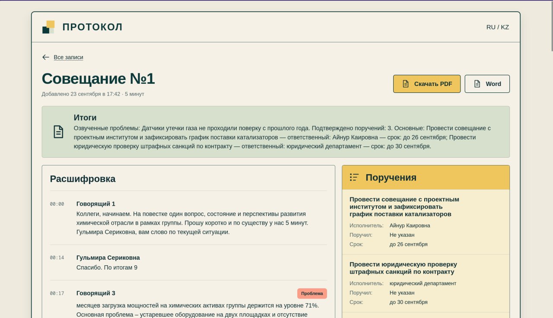This screenshot has width=553, height=318.
Task: Click executor name Айнур Каировна
Action: [x=410, y=226]
